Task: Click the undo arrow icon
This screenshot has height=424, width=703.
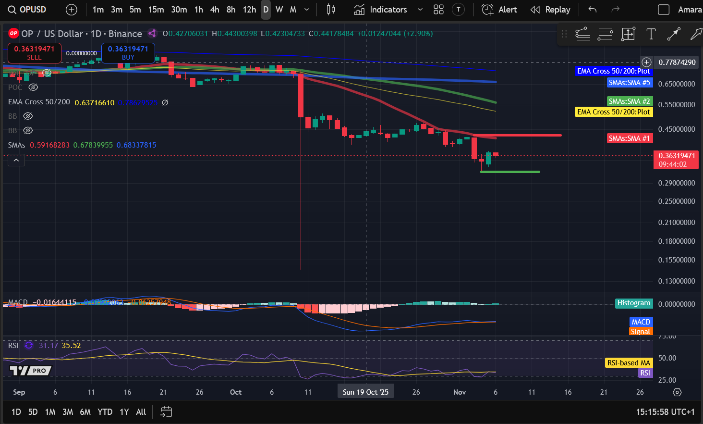Action: [x=592, y=10]
